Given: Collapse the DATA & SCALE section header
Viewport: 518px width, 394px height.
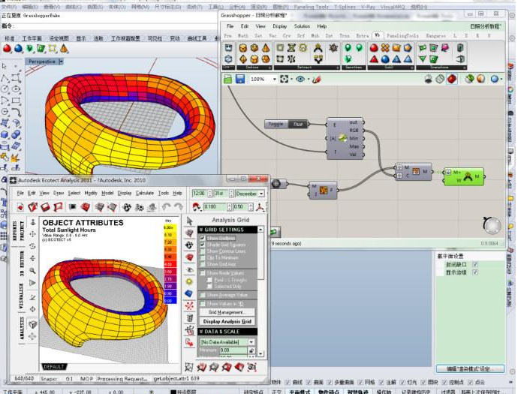Looking at the screenshot, I should coord(227,332).
